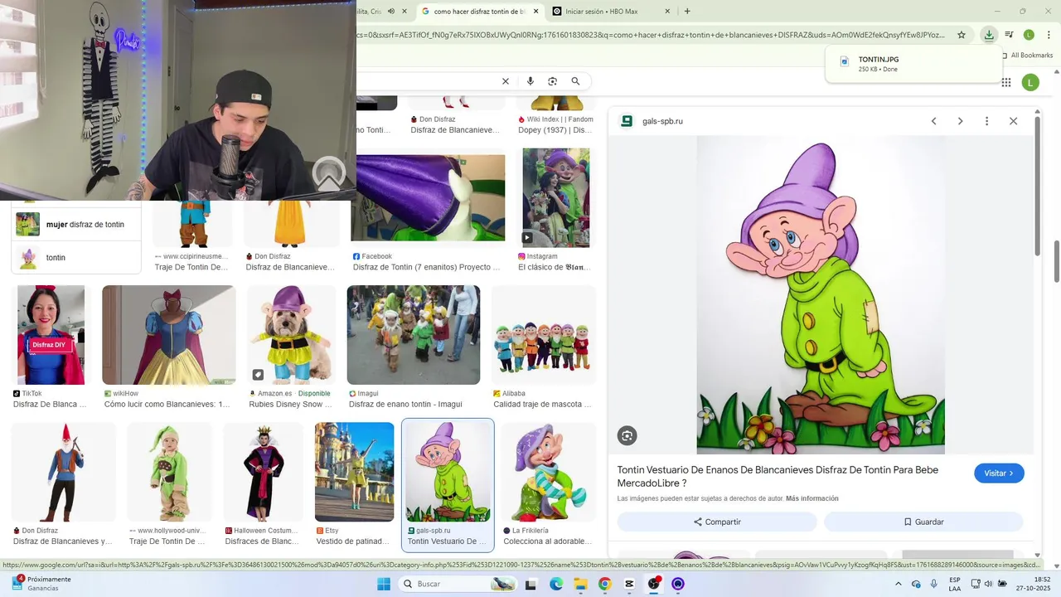Image resolution: width=1061 pixels, height=597 pixels.
Task: Open OBS Studio taskbar icon
Action: (654, 584)
